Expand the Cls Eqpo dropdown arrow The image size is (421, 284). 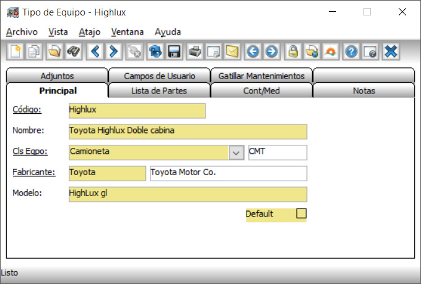tap(237, 152)
